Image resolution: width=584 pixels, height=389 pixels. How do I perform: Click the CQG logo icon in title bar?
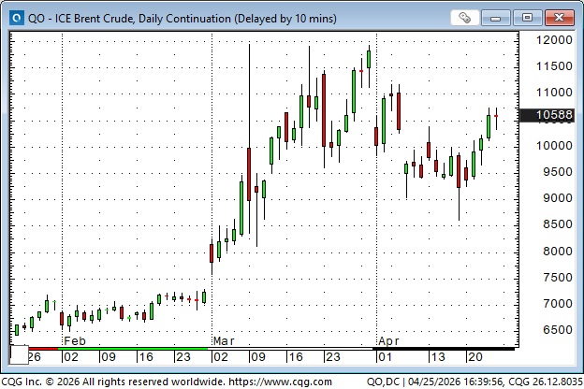click(x=15, y=16)
